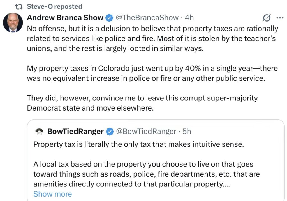Open the three-dot more options menu
Image resolution: width=287 pixels, height=201 pixels.
point(280,18)
